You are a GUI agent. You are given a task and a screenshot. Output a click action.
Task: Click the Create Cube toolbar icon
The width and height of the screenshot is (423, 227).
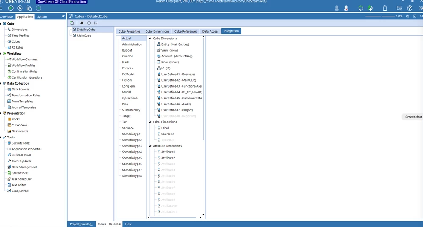pos(72,23)
